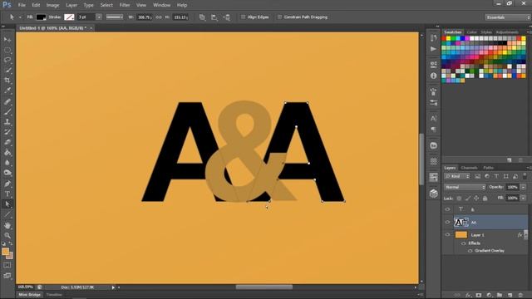
Task: Select the Rectangular Marquee tool
Action: point(7,50)
